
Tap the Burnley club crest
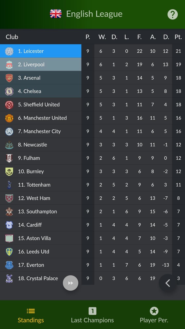click(x=9, y=171)
